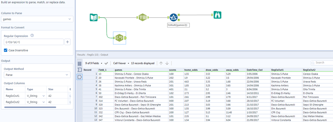333x122 pixels.
Task: Open the Output Method Parse dropdown
Action: click(37, 75)
